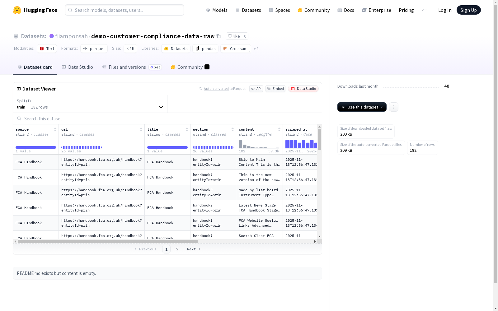The height and width of the screenshot is (311, 498).
Task: Focus the Search this dataset field
Action: pyautogui.click(x=167, y=118)
